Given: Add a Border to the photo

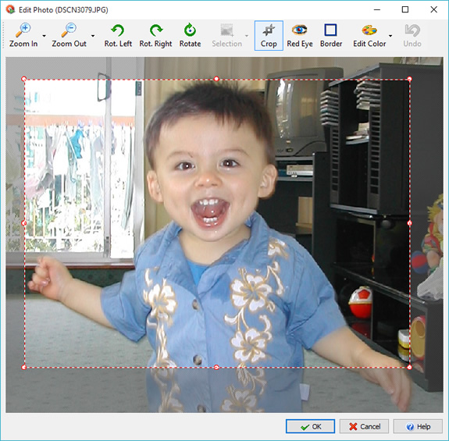Looking at the screenshot, I should 331,35.
